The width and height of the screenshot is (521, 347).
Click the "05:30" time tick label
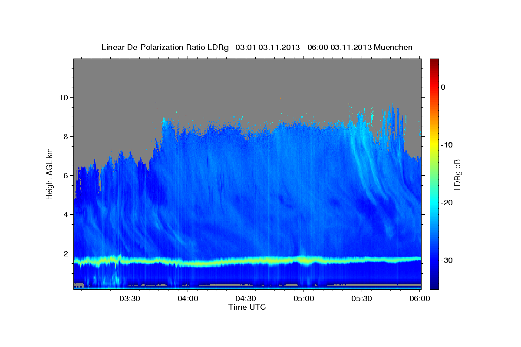(x=362, y=298)
